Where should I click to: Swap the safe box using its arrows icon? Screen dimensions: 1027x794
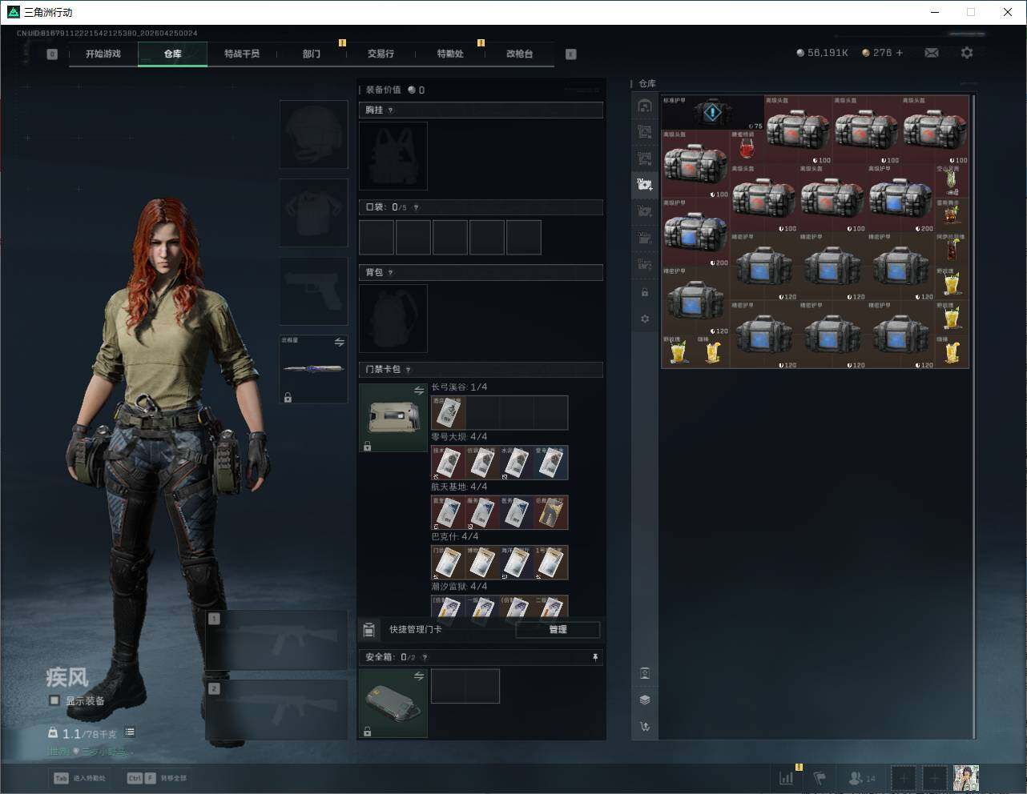419,676
